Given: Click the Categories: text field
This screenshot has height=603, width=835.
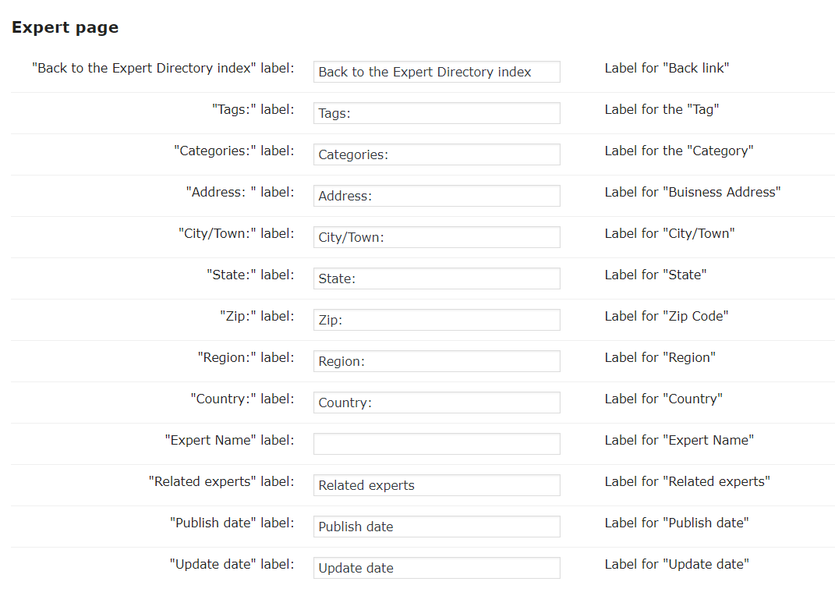Looking at the screenshot, I should click(437, 154).
